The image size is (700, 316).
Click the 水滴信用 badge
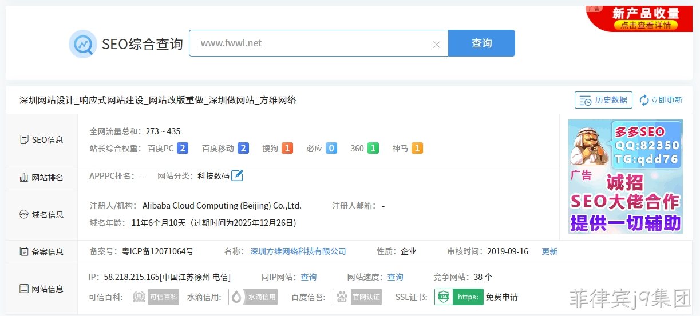coord(252,297)
